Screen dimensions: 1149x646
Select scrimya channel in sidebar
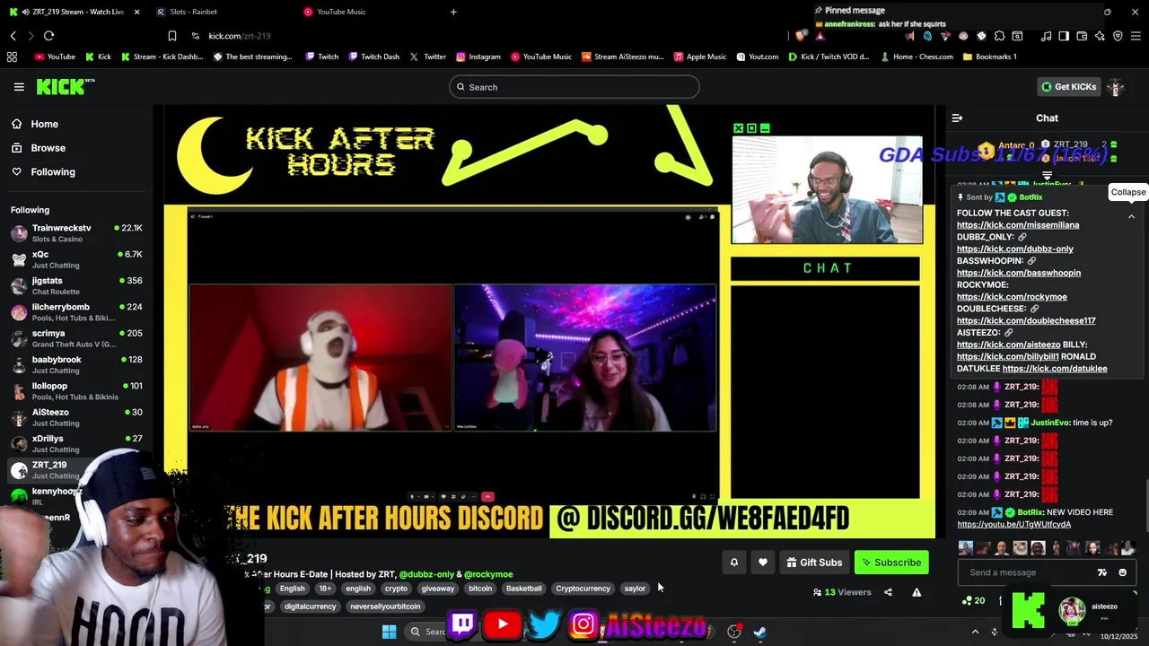click(76, 338)
